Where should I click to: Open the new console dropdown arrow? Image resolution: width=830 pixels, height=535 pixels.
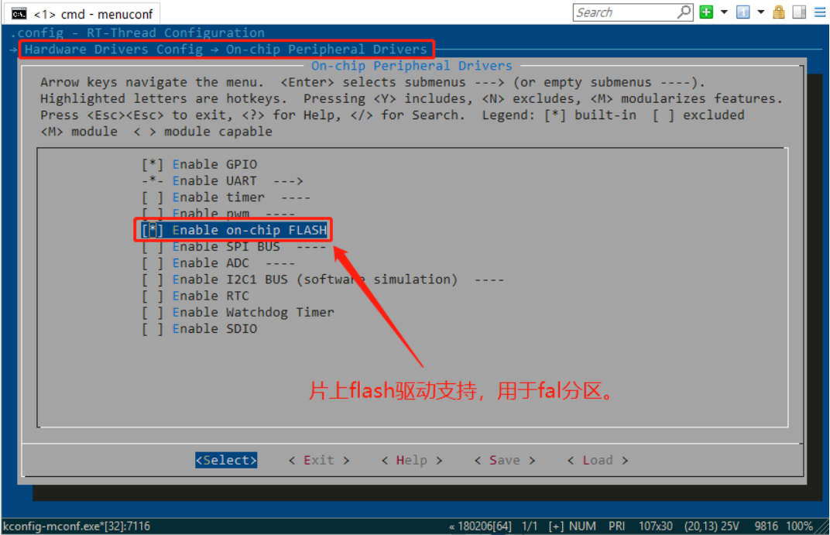click(724, 12)
